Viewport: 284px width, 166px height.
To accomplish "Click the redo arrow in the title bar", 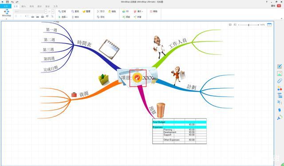I will coord(17,2).
